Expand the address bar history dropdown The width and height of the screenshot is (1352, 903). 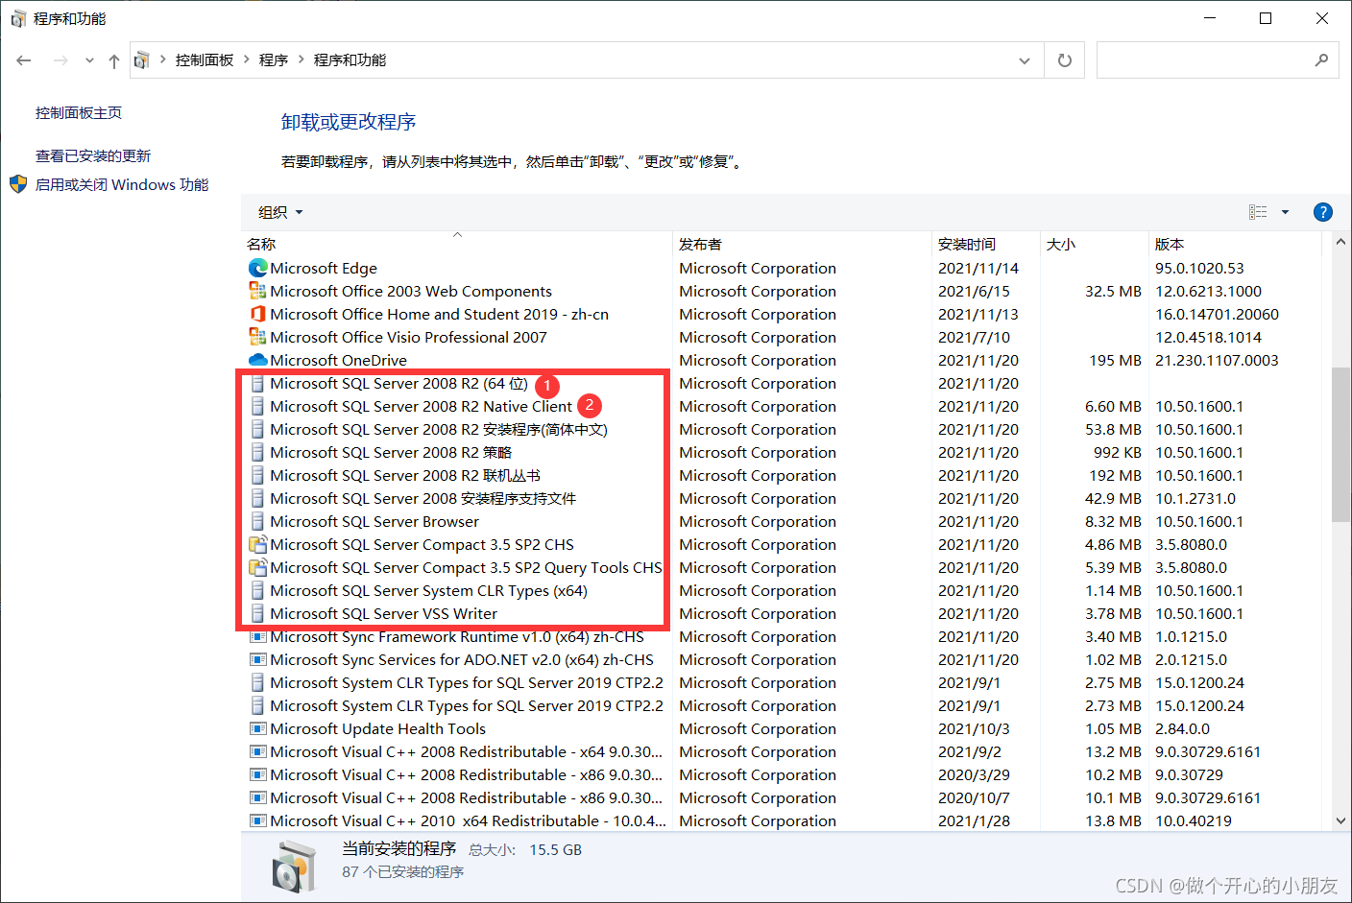(1025, 60)
